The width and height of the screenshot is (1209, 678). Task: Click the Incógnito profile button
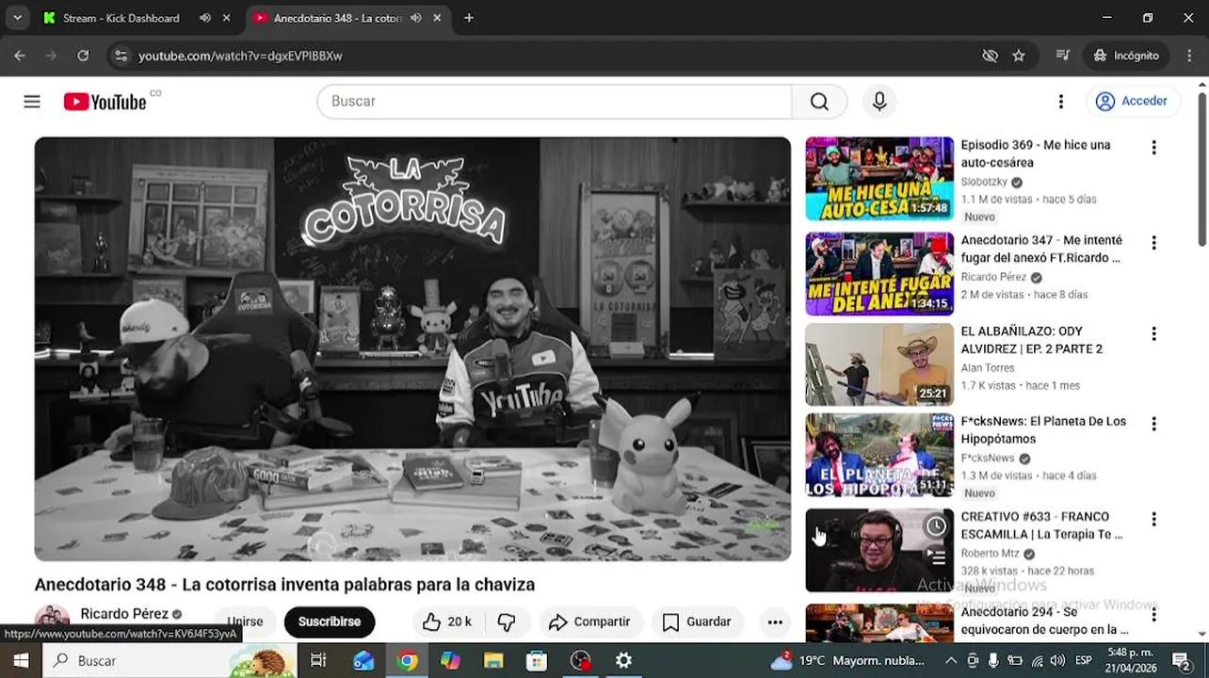[x=1126, y=56]
